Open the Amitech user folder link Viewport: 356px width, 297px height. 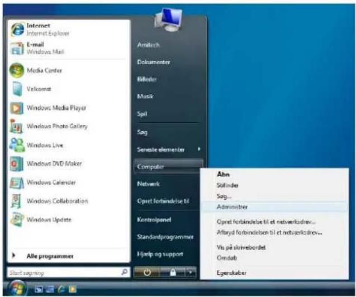tap(148, 45)
